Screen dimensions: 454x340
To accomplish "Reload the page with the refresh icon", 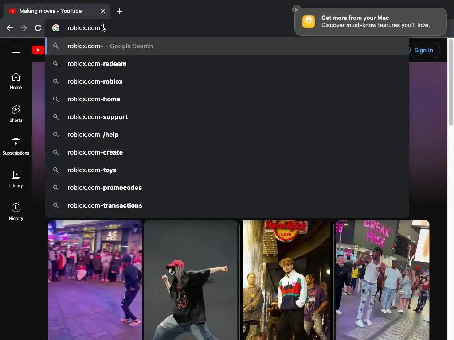I will click(38, 28).
